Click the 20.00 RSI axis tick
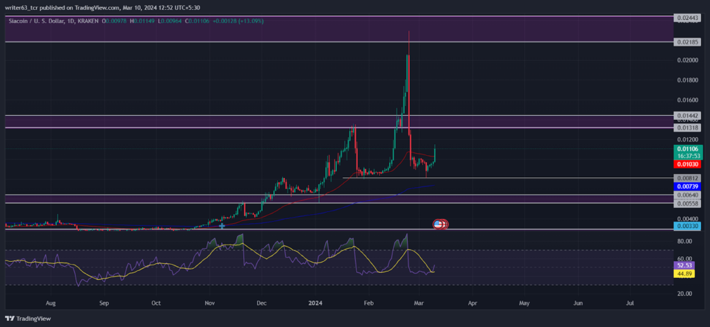Image resolution: width=710 pixels, height=327 pixels. (x=684, y=293)
